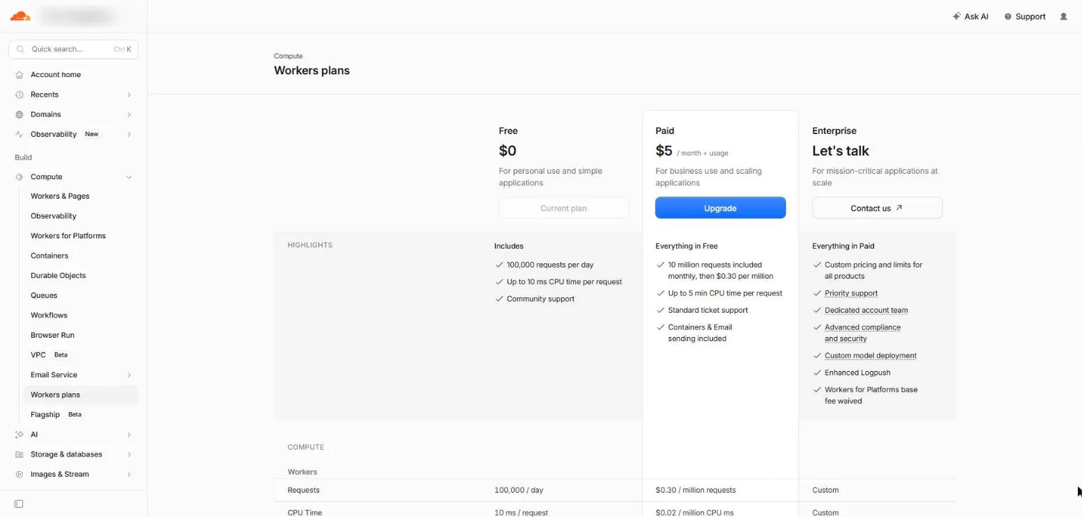Open Workers & Pages in sidebar

click(x=81, y=196)
